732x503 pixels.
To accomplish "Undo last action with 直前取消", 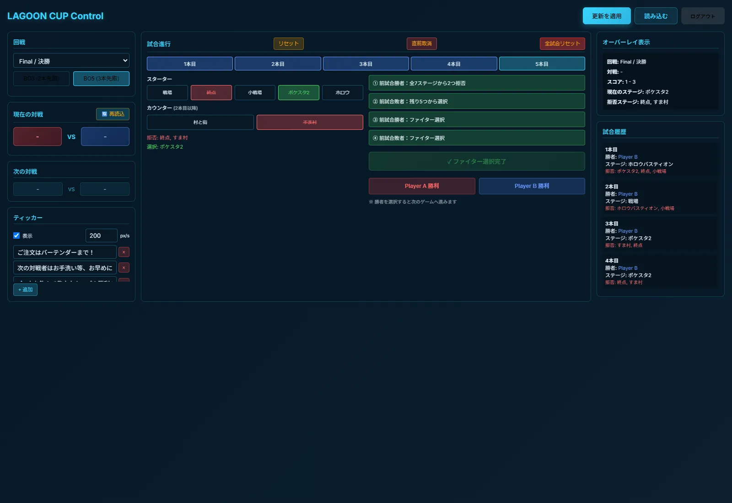I will click(x=422, y=43).
